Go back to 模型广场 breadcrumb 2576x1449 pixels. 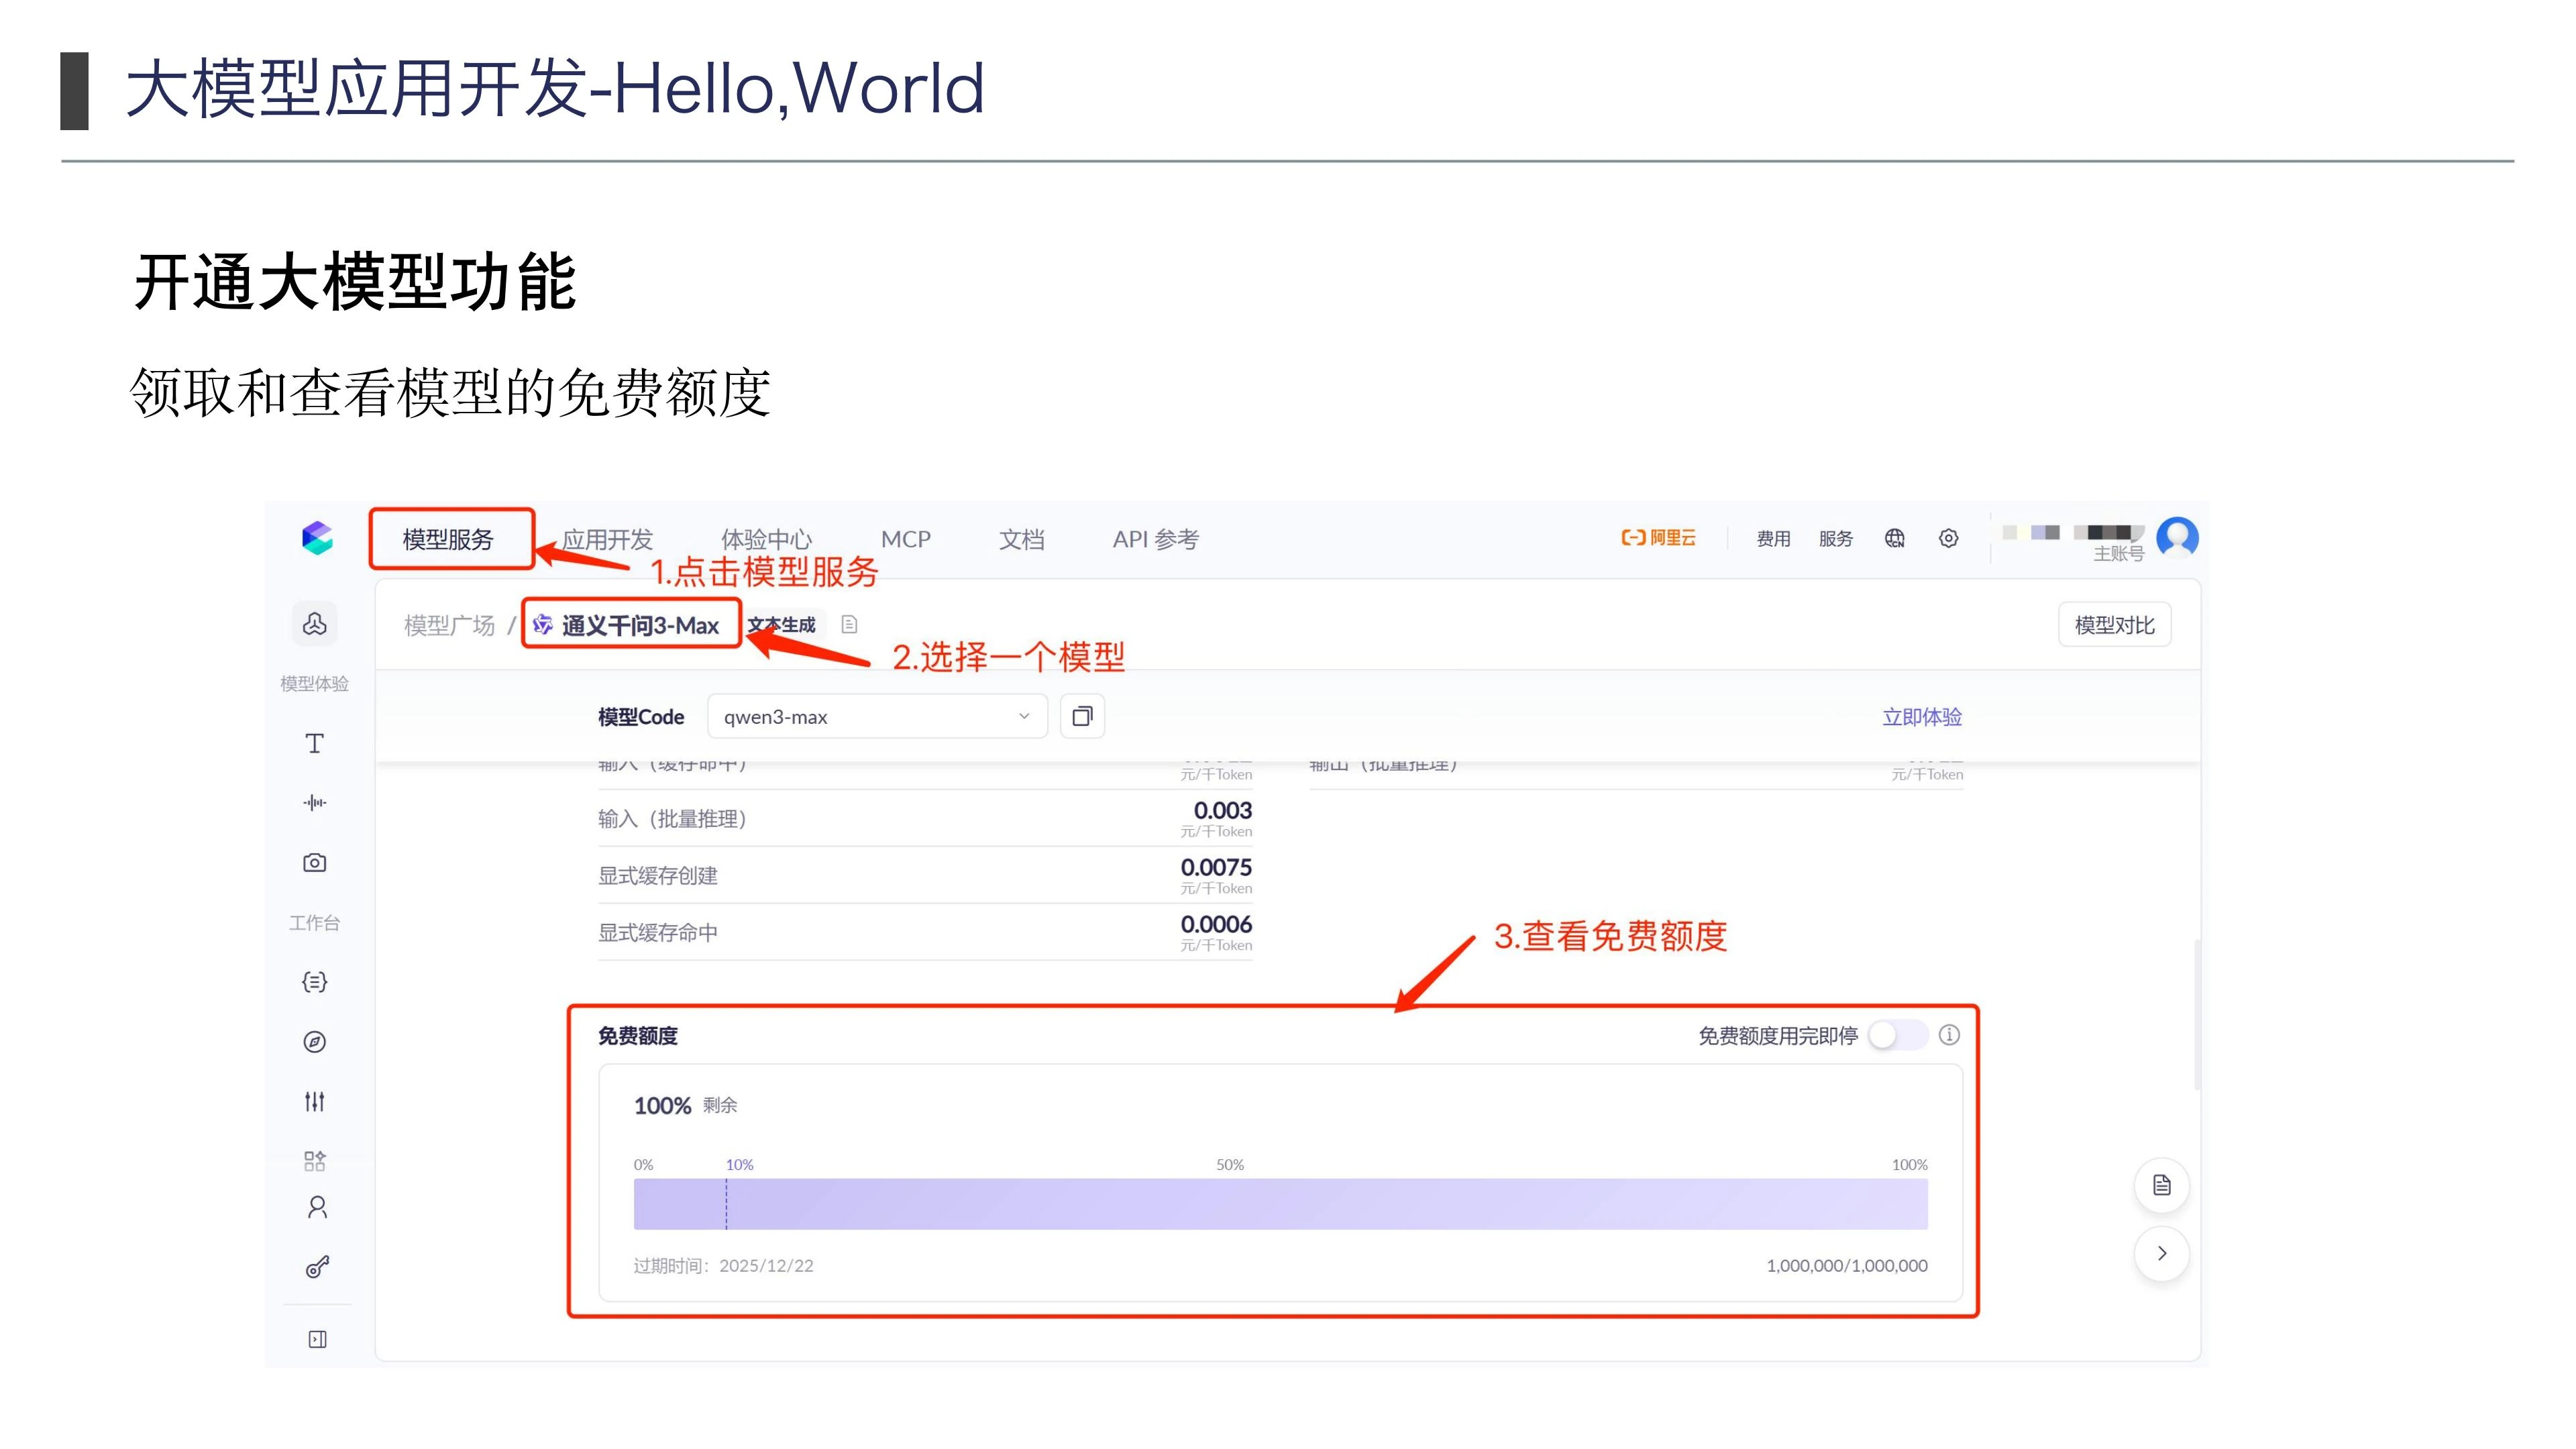[x=449, y=626]
